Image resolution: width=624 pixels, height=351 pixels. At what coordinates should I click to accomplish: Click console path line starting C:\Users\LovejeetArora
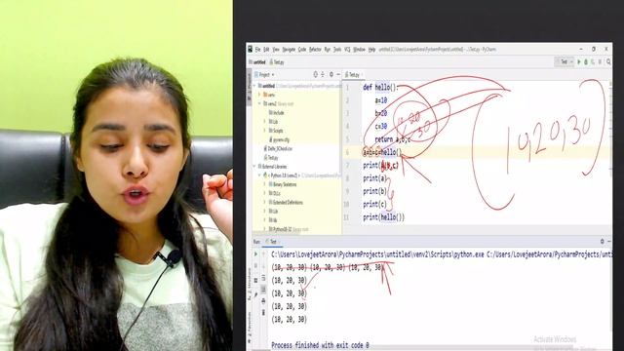442,254
